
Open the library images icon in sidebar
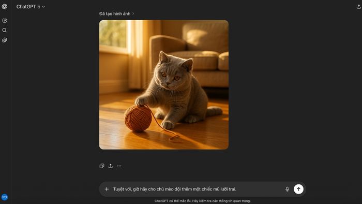[x=4, y=40]
